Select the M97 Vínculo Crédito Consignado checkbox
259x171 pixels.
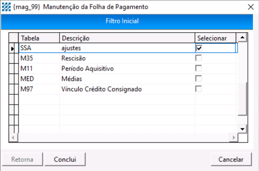(198, 89)
